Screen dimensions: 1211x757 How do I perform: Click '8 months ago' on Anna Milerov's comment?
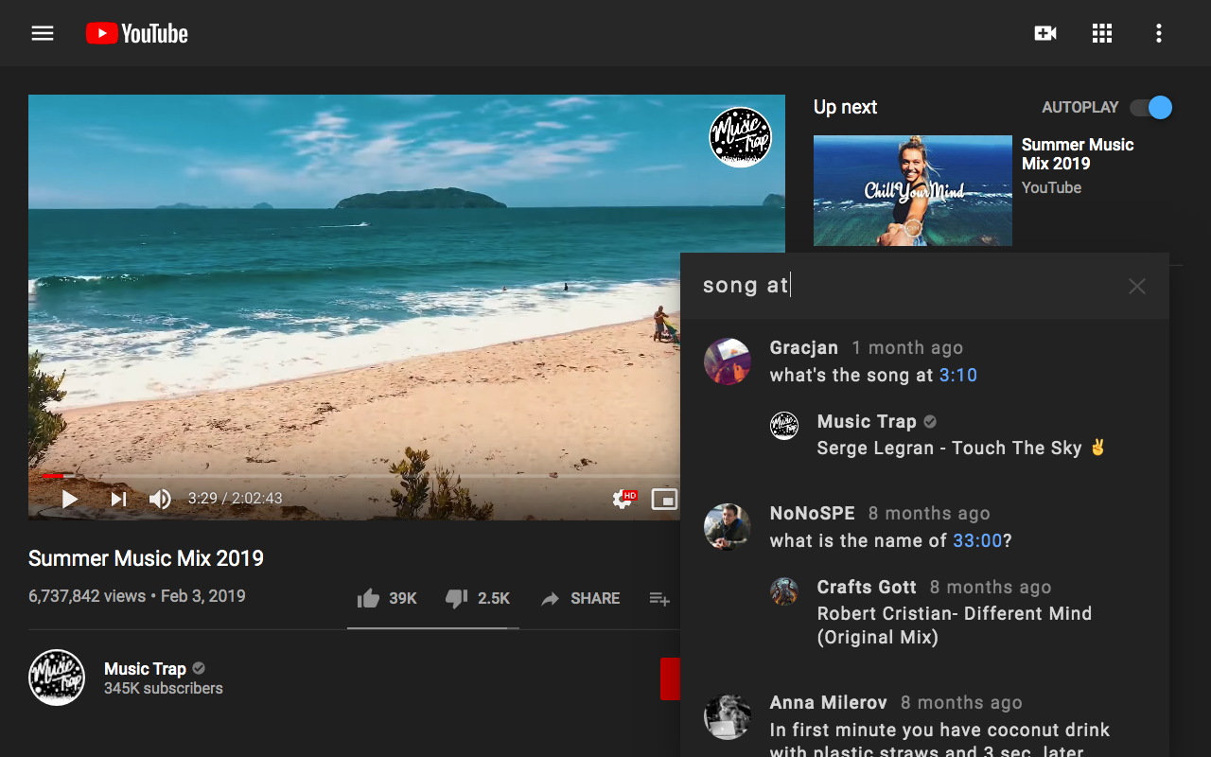(961, 702)
